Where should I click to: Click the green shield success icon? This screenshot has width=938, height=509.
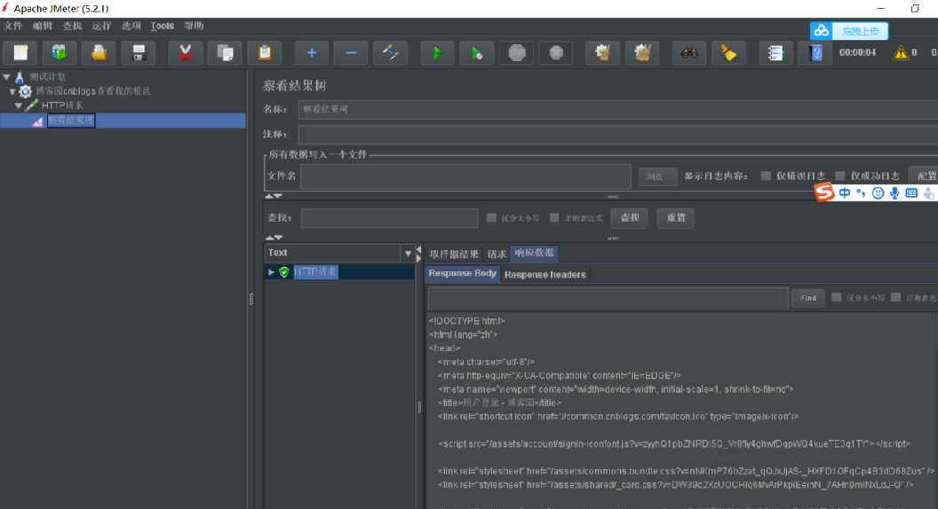284,272
